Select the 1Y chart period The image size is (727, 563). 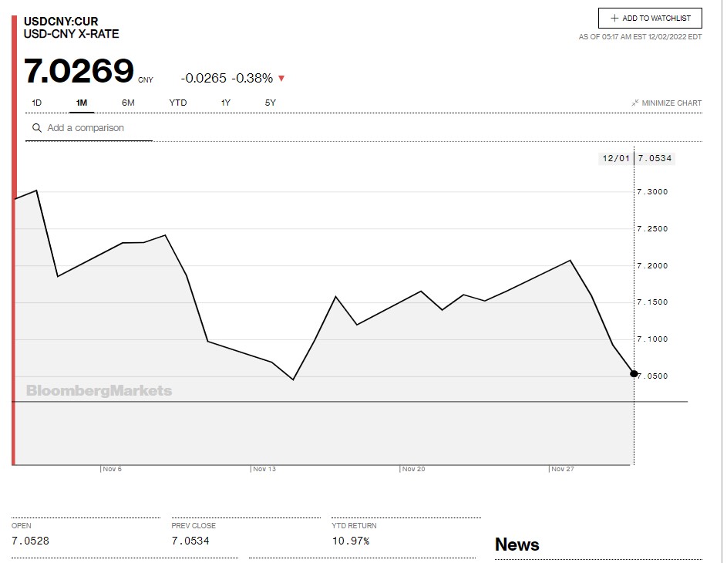point(225,103)
